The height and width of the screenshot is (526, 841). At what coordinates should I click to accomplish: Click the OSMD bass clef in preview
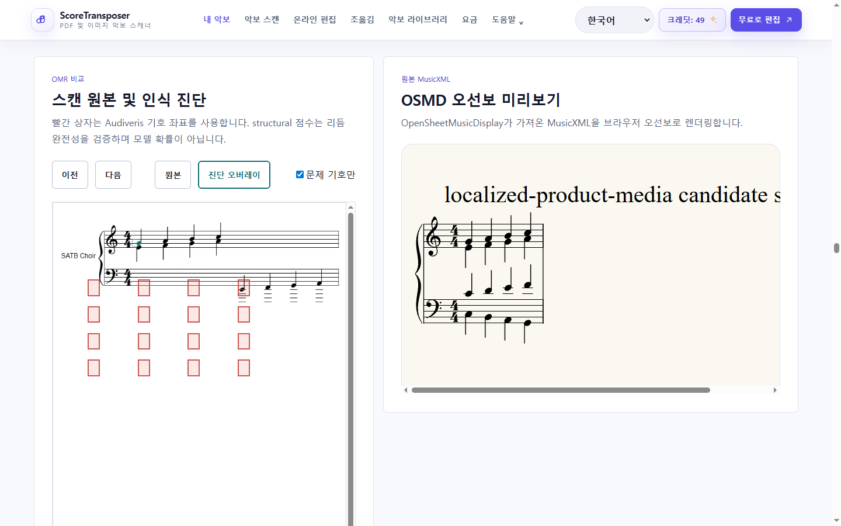[x=433, y=308]
